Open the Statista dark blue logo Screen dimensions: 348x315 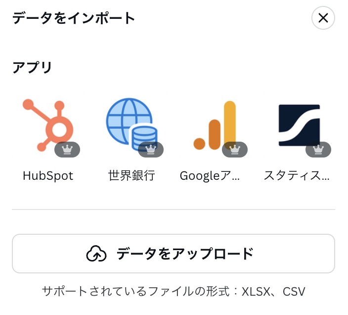[299, 125]
